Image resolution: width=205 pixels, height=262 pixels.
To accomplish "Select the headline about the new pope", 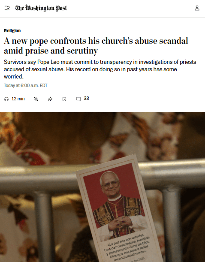I will [96, 46].
